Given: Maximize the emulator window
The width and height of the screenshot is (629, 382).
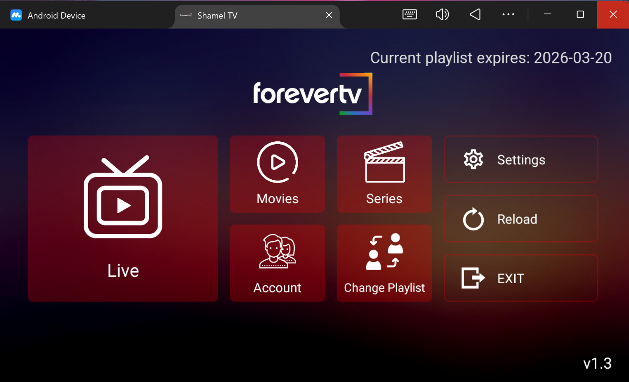Looking at the screenshot, I should 580,14.
